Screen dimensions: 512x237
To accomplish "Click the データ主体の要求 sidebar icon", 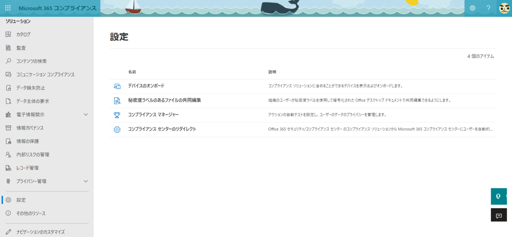I will click(8, 101).
